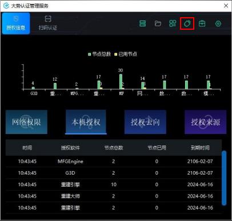Click the app logo in title bar
The height and width of the screenshot is (221, 232).
tap(6, 6)
